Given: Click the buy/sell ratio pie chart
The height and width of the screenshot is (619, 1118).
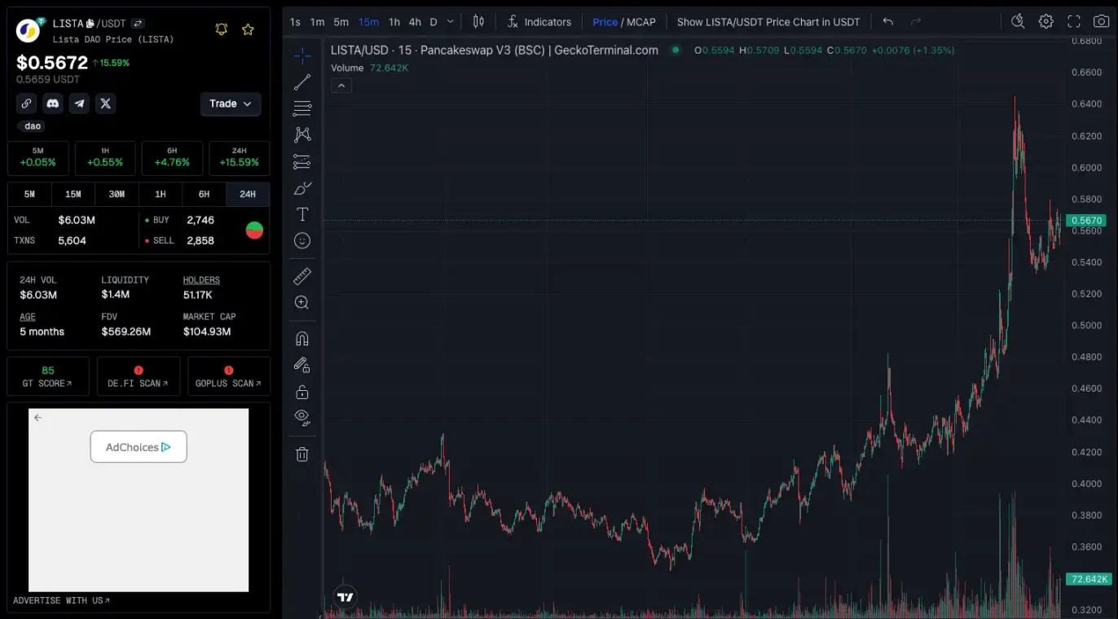Looking at the screenshot, I should click(254, 229).
